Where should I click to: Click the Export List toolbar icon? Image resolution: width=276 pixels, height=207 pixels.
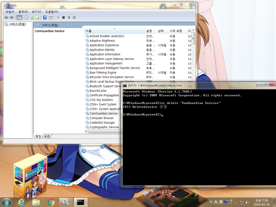coord(38,17)
